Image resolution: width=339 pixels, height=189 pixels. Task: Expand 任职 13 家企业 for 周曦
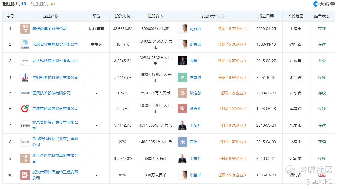pos(232,61)
